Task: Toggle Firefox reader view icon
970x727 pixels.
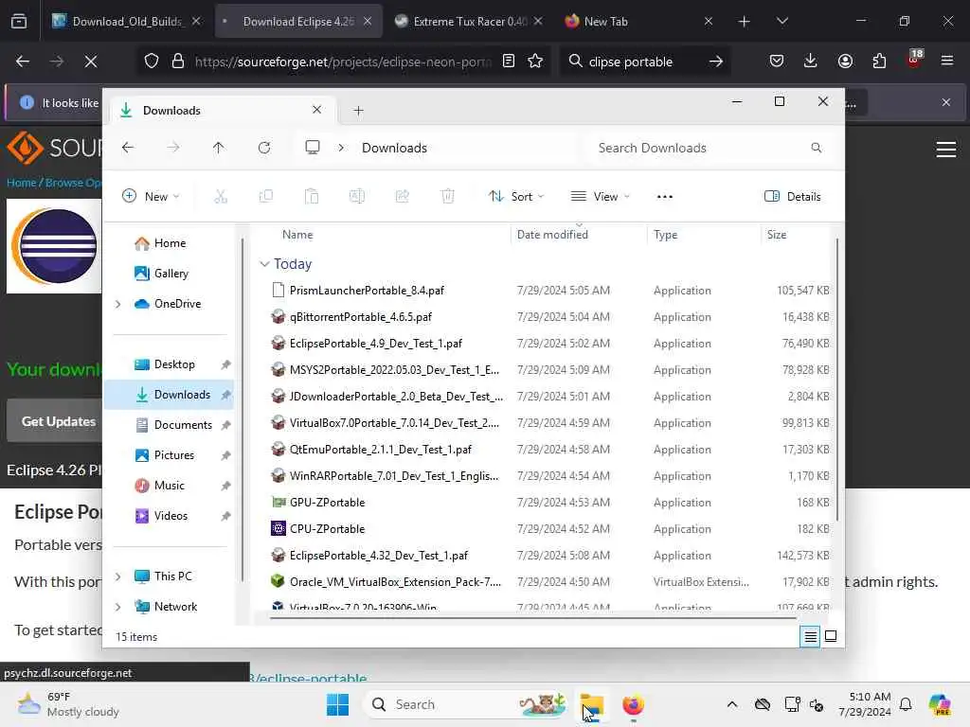Action: 509,62
